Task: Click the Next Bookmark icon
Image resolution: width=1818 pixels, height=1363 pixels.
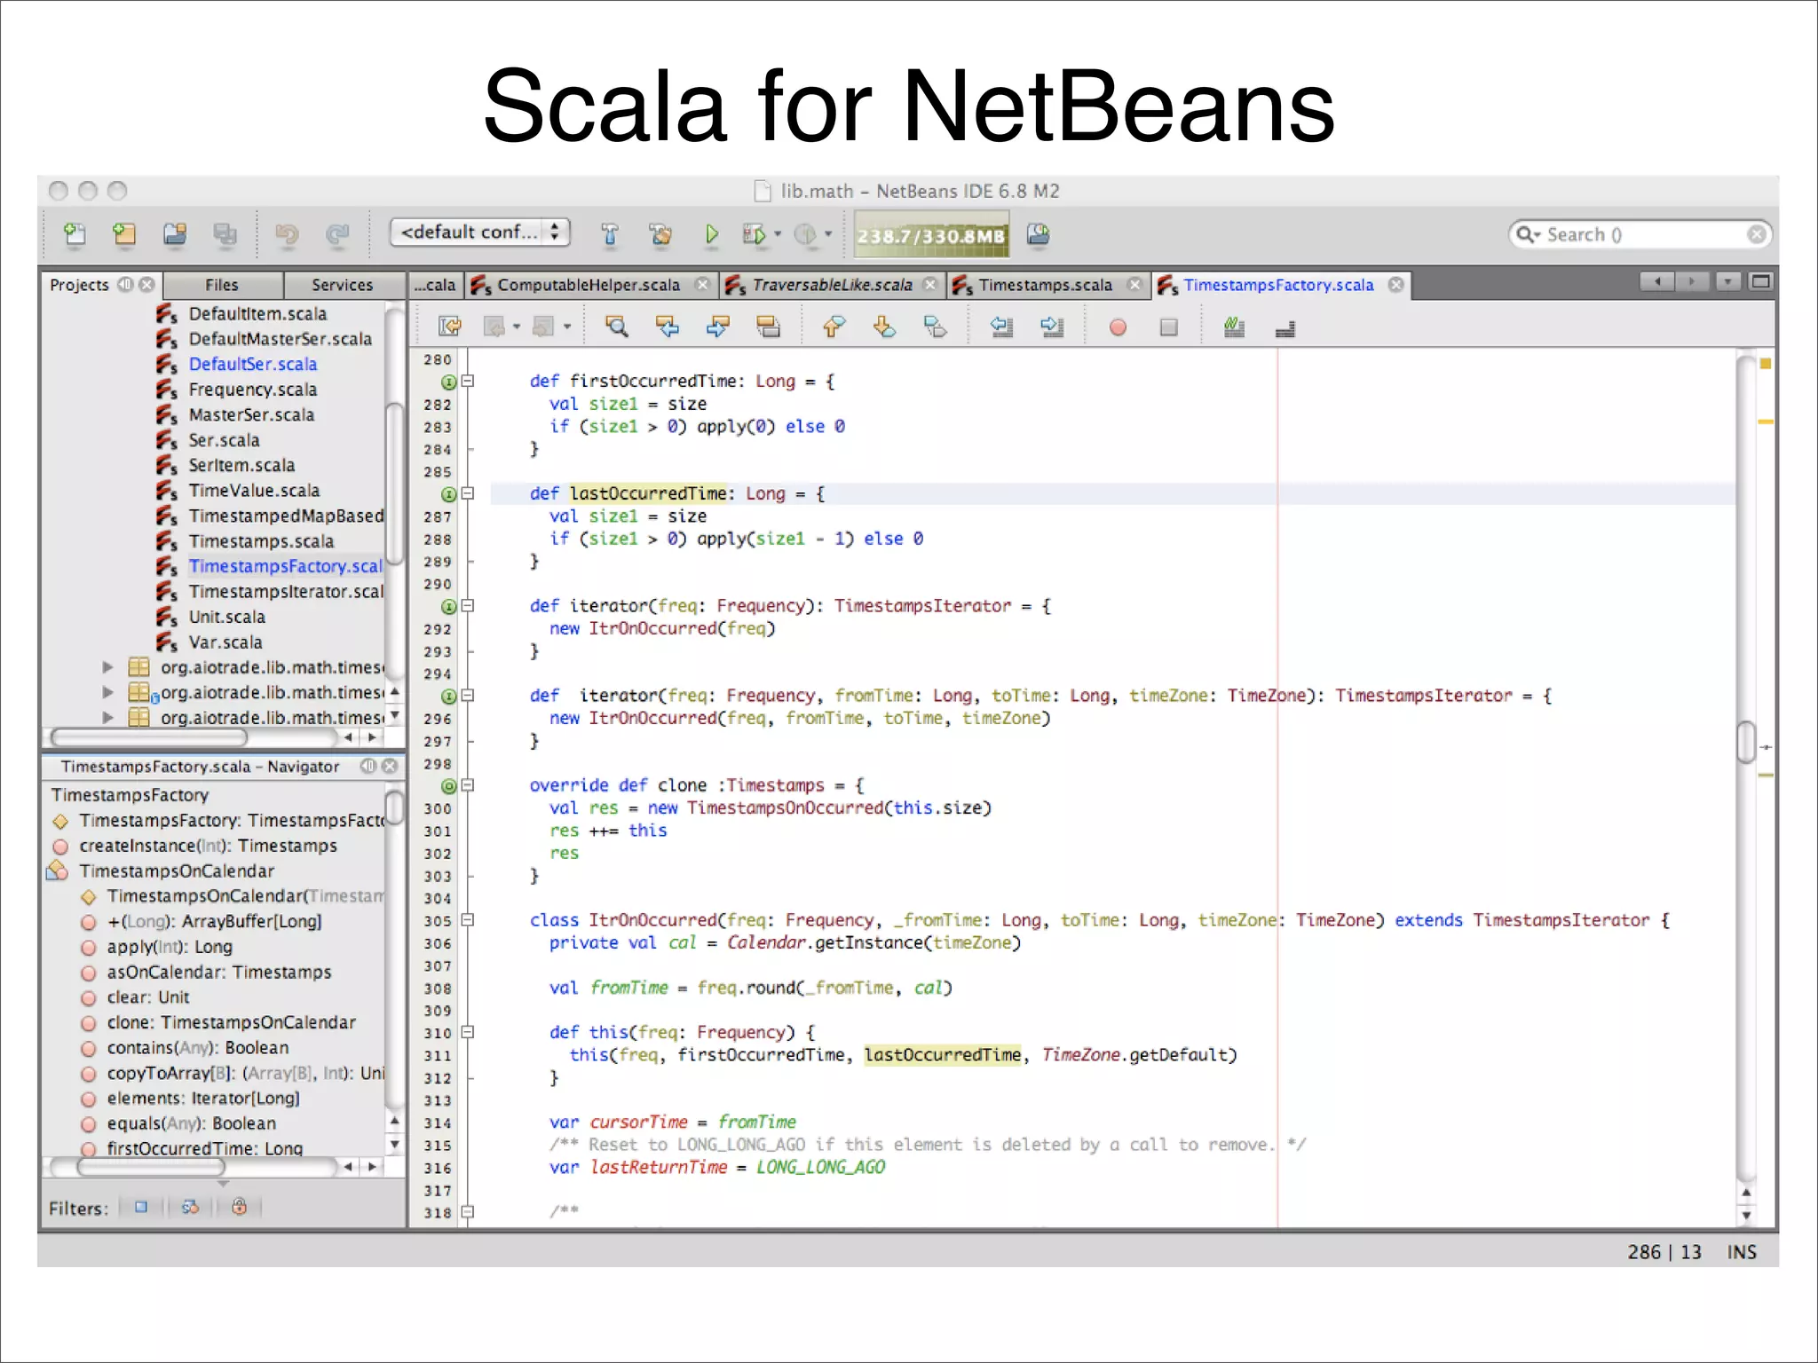Action: [884, 327]
